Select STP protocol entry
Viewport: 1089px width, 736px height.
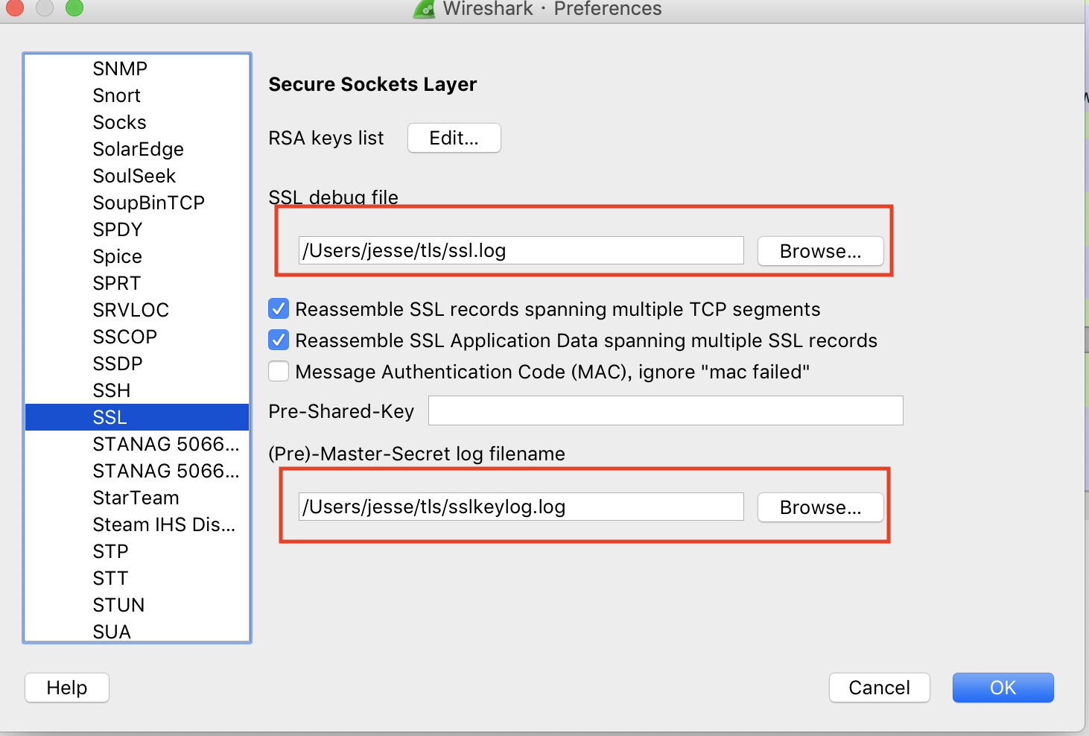point(137,551)
